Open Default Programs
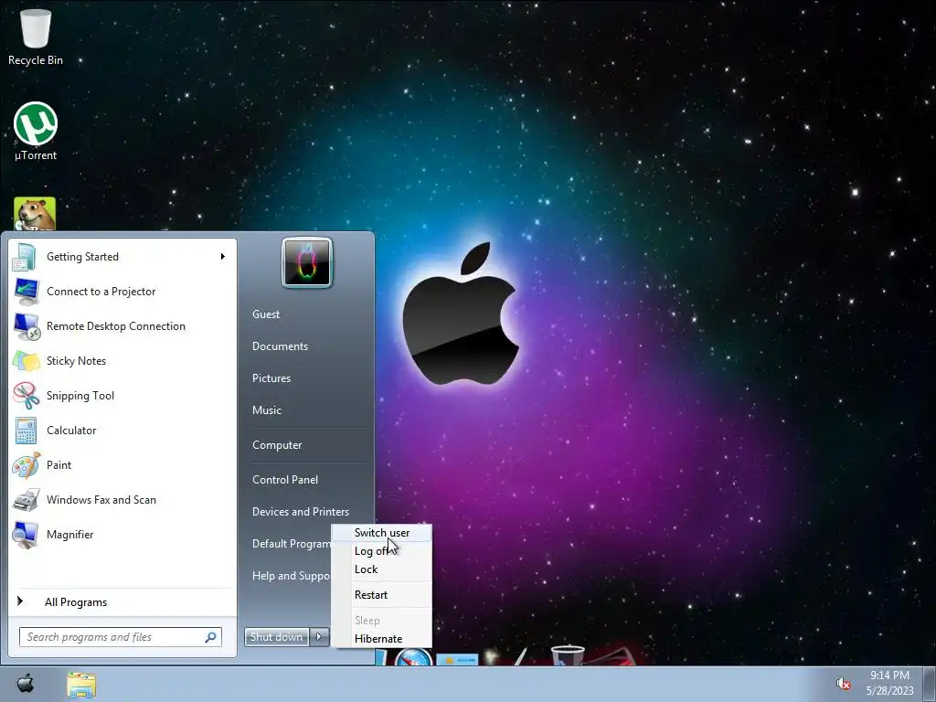Image resolution: width=936 pixels, height=702 pixels. tap(290, 544)
